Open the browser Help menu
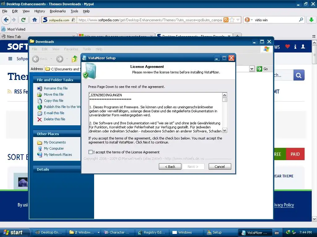Screen dimensions: 317x237 click(x=86, y=11)
